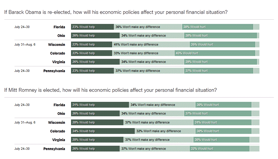Click the Pennsylvania label in the Romney chart
This screenshot has height=159, width=278.
pos(54,149)
